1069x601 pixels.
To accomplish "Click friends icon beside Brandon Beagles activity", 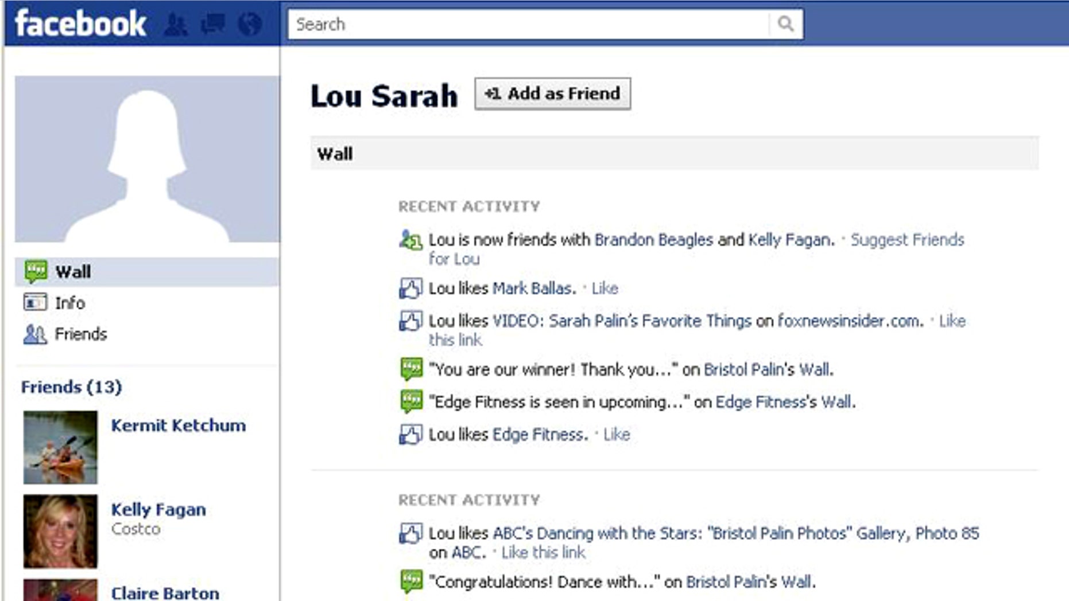I will click(x=410, y=240).
